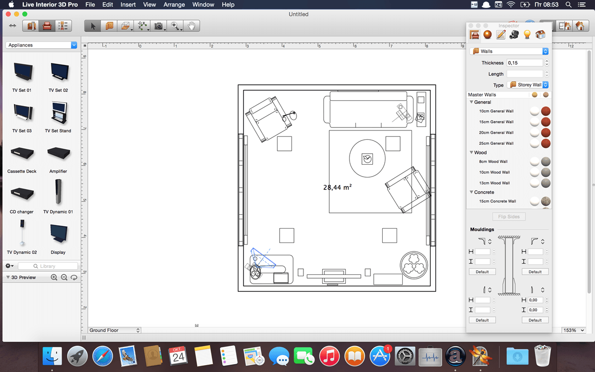Click the Library search field

(48, 266)
